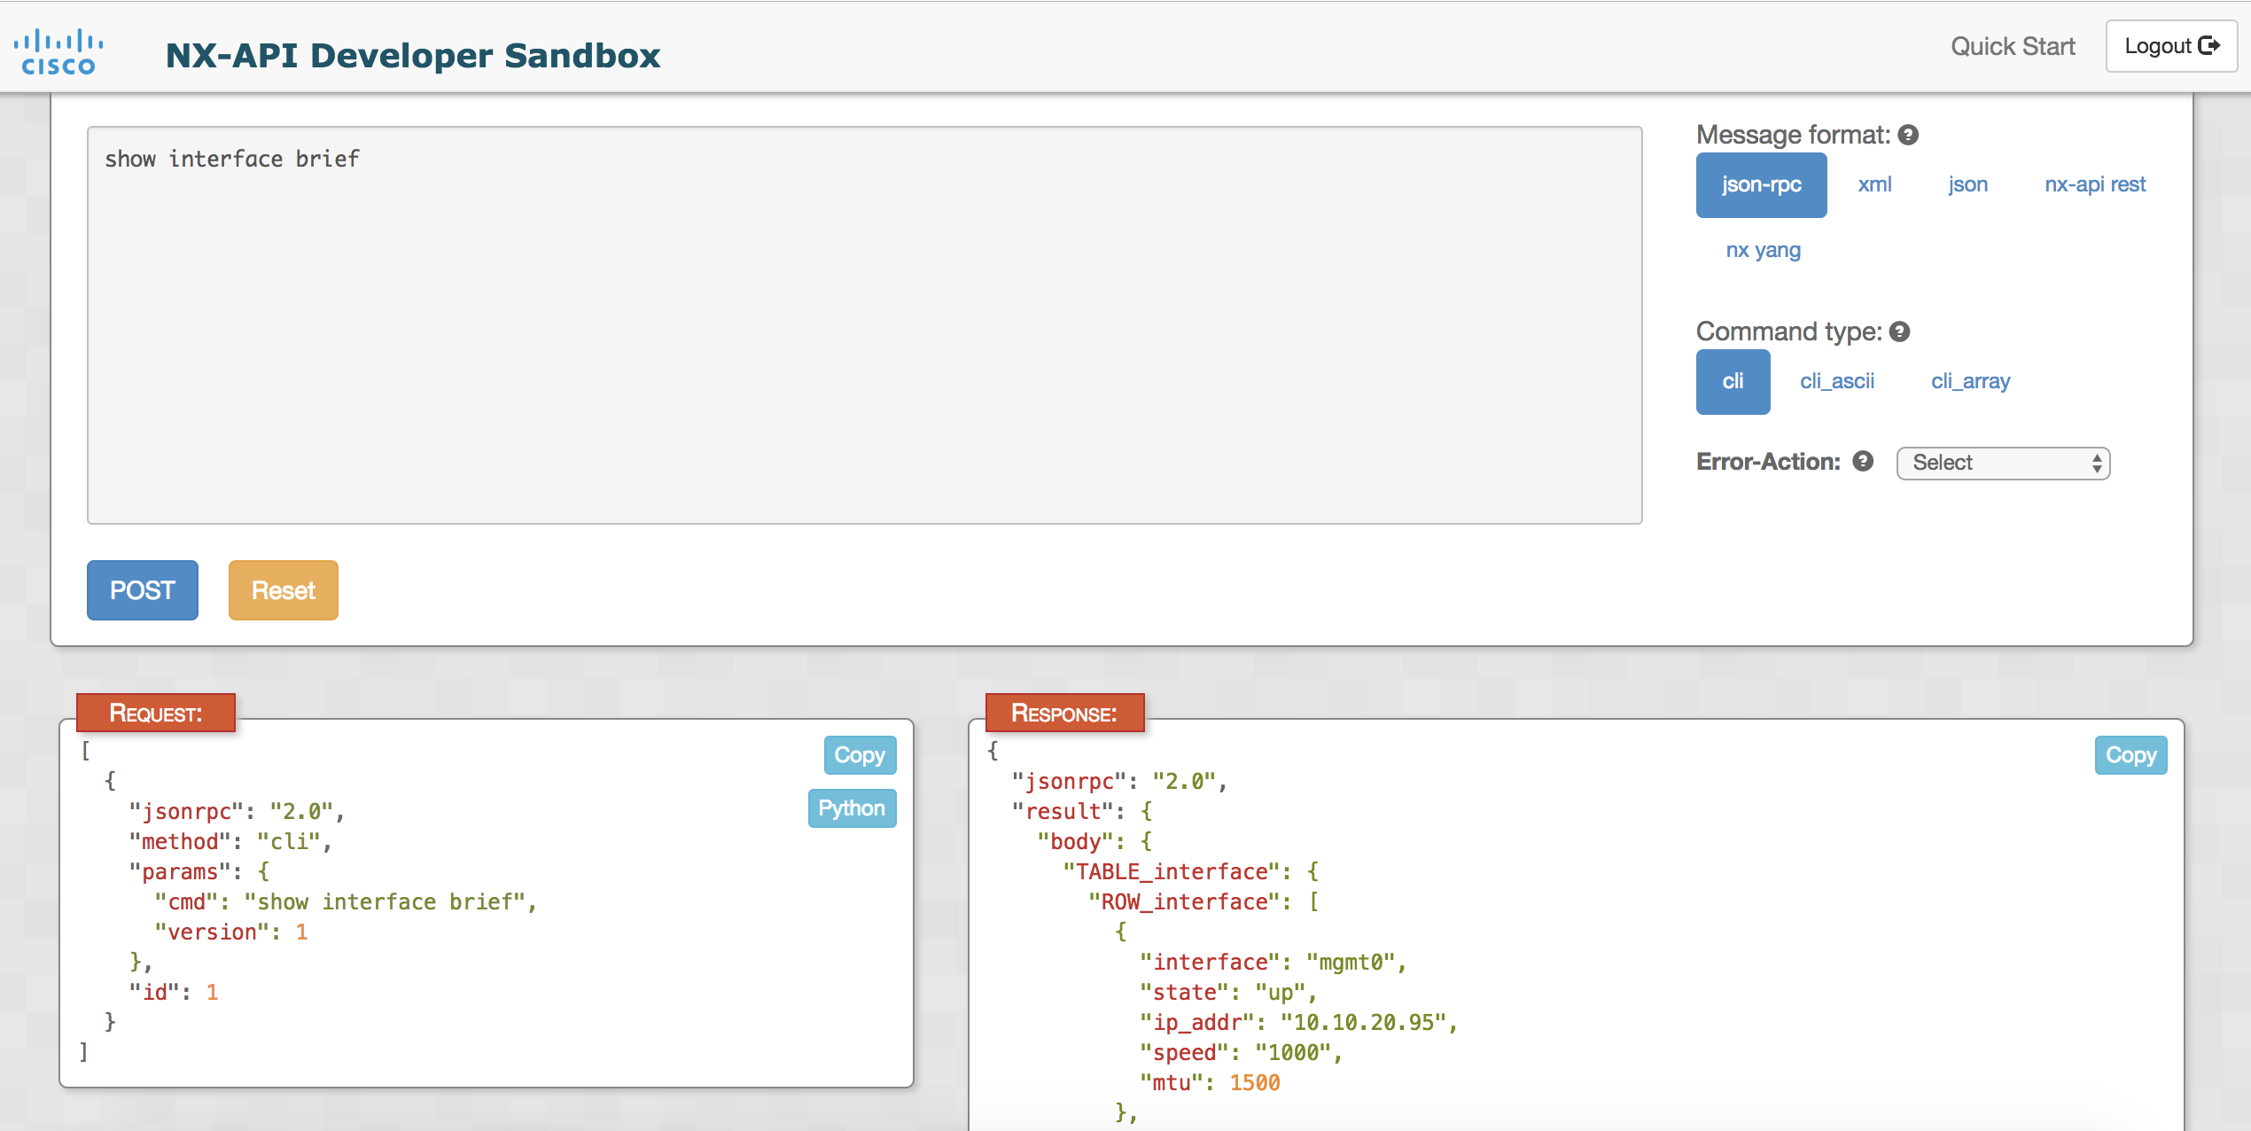Select nx-api rest message format

point(2094,184)
